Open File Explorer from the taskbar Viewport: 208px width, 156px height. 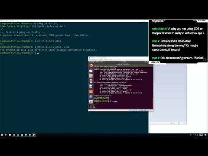10,135
